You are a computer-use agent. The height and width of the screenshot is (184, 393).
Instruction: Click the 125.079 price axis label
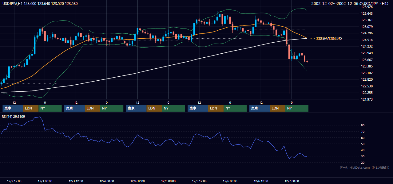point(367,27)
